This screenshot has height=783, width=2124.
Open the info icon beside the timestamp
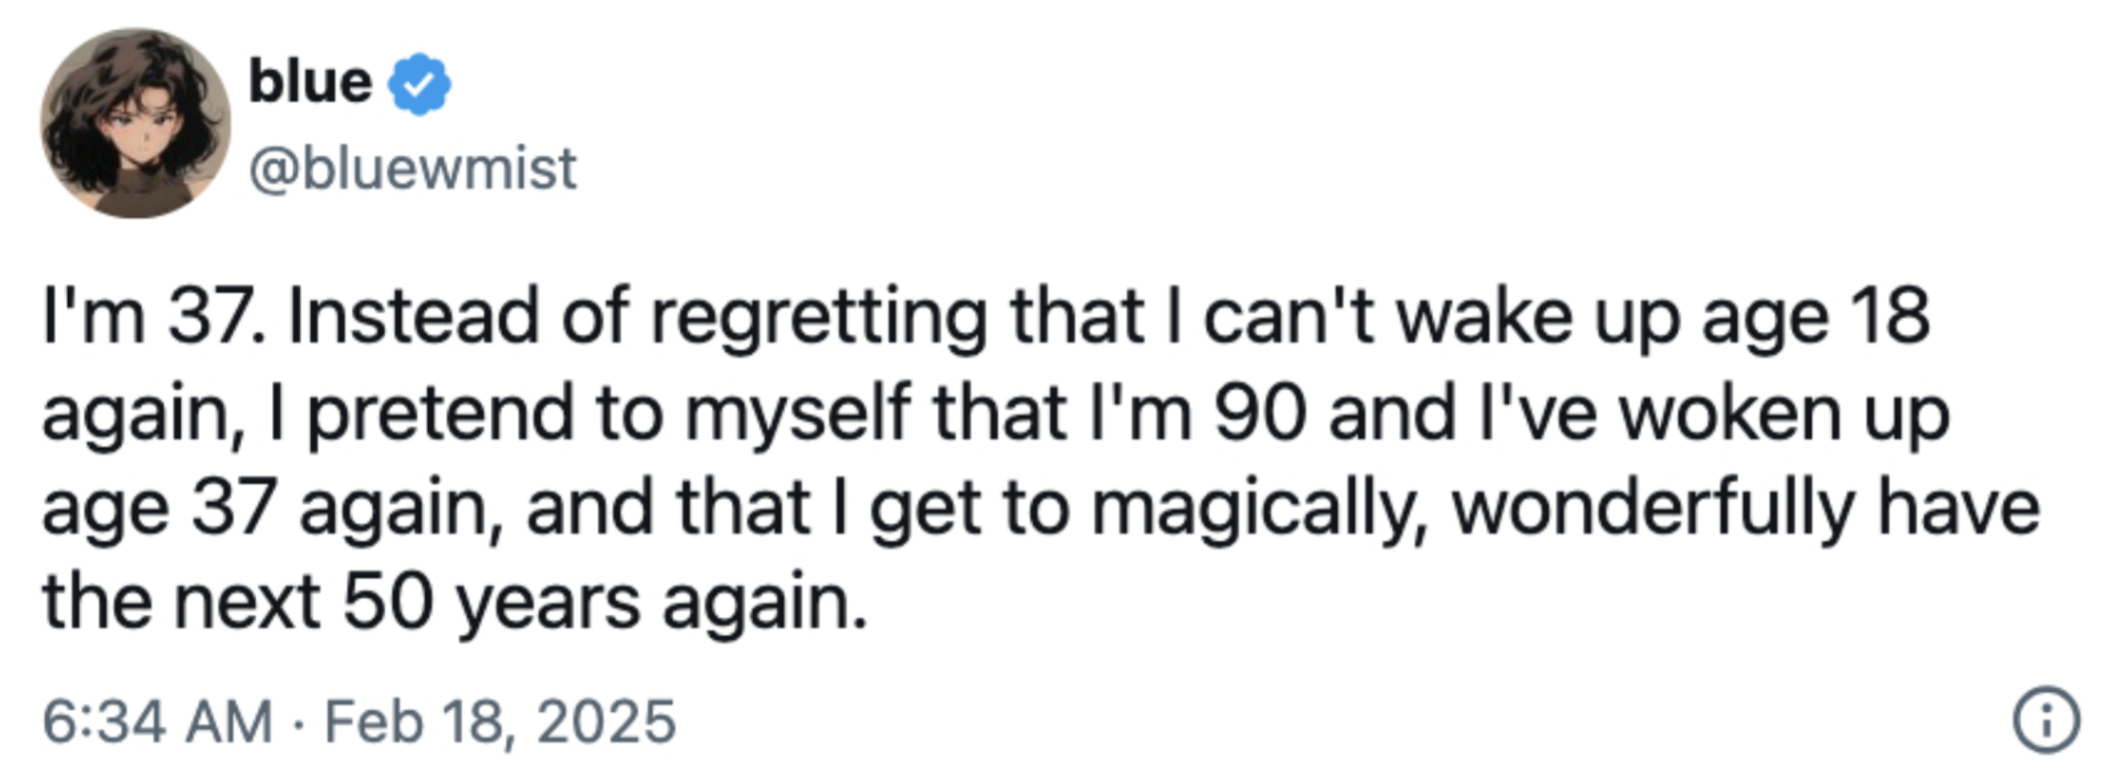[2047, 721]
